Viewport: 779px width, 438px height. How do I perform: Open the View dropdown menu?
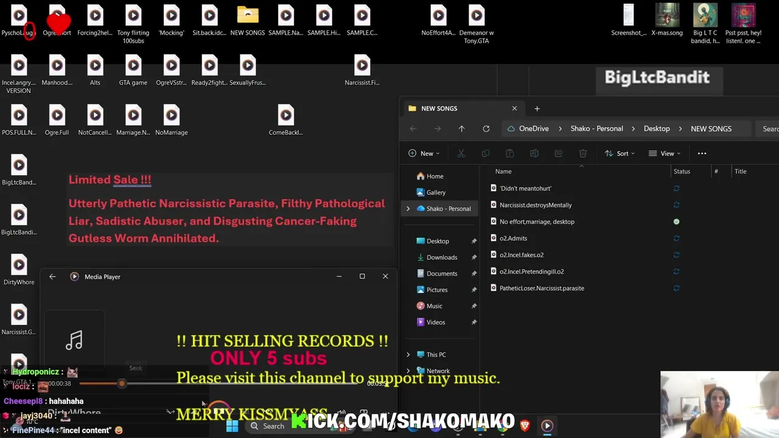(x=665, y=153)
